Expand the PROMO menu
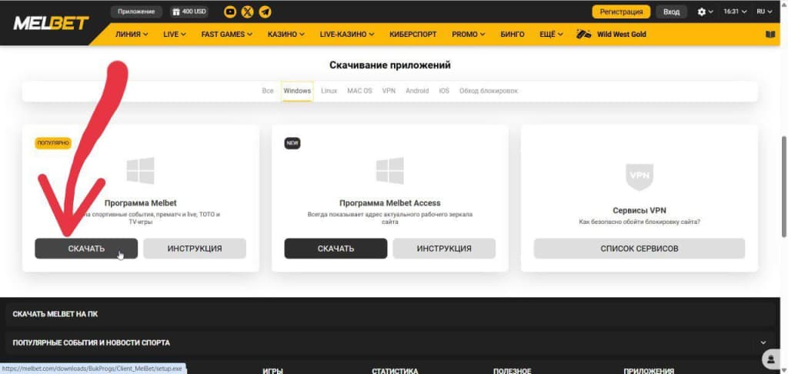788x374 pixels. tap(469, 34)
